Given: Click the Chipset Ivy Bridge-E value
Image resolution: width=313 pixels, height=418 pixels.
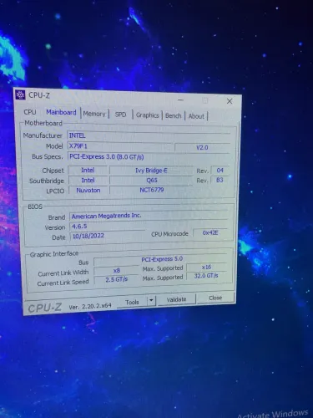Looking at the screenshot, I should pyautogui.click(x=151, y=171).
